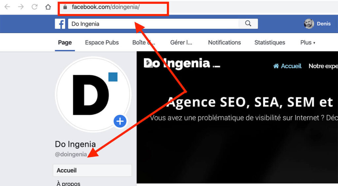Click the padlock icon in address bar
Image resolution: width=338 pixels, height=186 pixels.
pos(65,7)
